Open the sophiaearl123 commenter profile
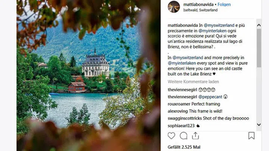The width and height of the screenshot is (269, 151). [181, 126]
